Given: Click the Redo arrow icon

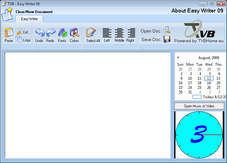Looking at the screenshot, I should coord(51,32).
